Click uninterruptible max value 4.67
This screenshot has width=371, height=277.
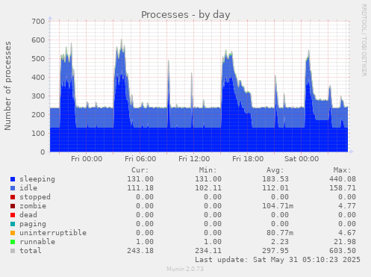[x=347, y=233]
